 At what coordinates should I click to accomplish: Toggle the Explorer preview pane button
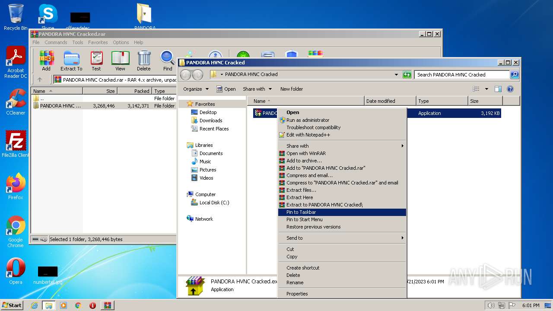(498, 89)
